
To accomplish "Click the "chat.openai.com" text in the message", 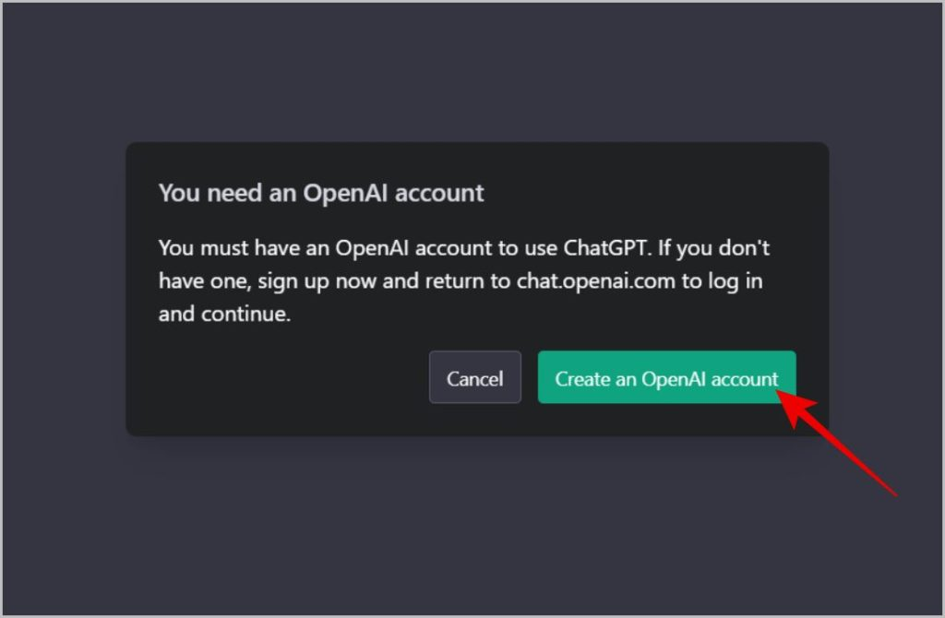I will 596,281.
